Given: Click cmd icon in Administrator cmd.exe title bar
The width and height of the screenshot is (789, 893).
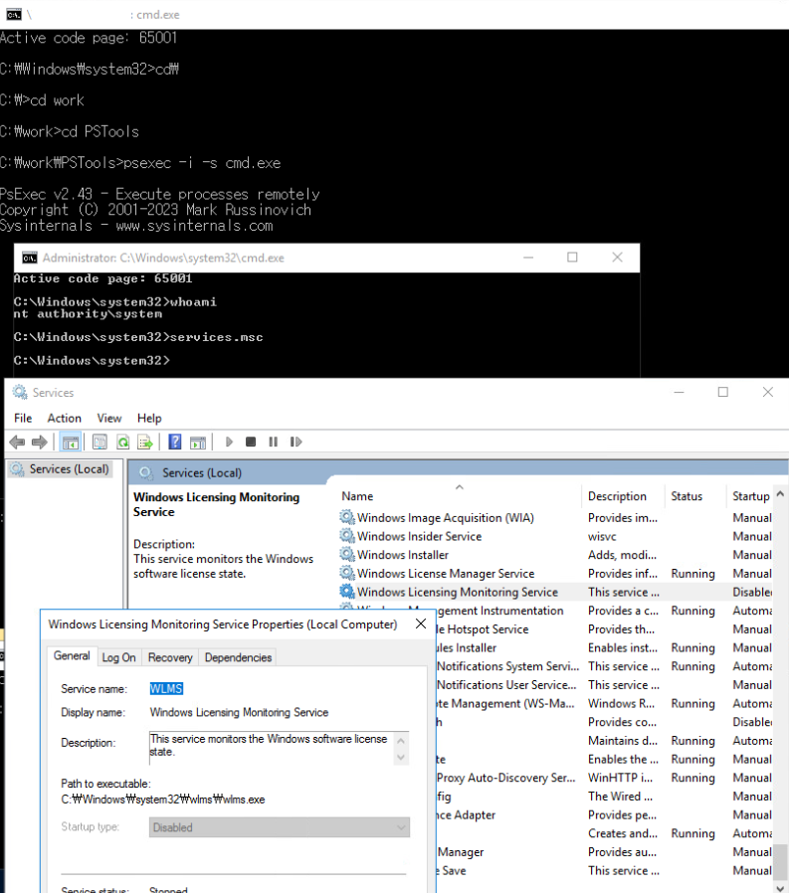Looking at the screenshot, I should coord(29,258).
